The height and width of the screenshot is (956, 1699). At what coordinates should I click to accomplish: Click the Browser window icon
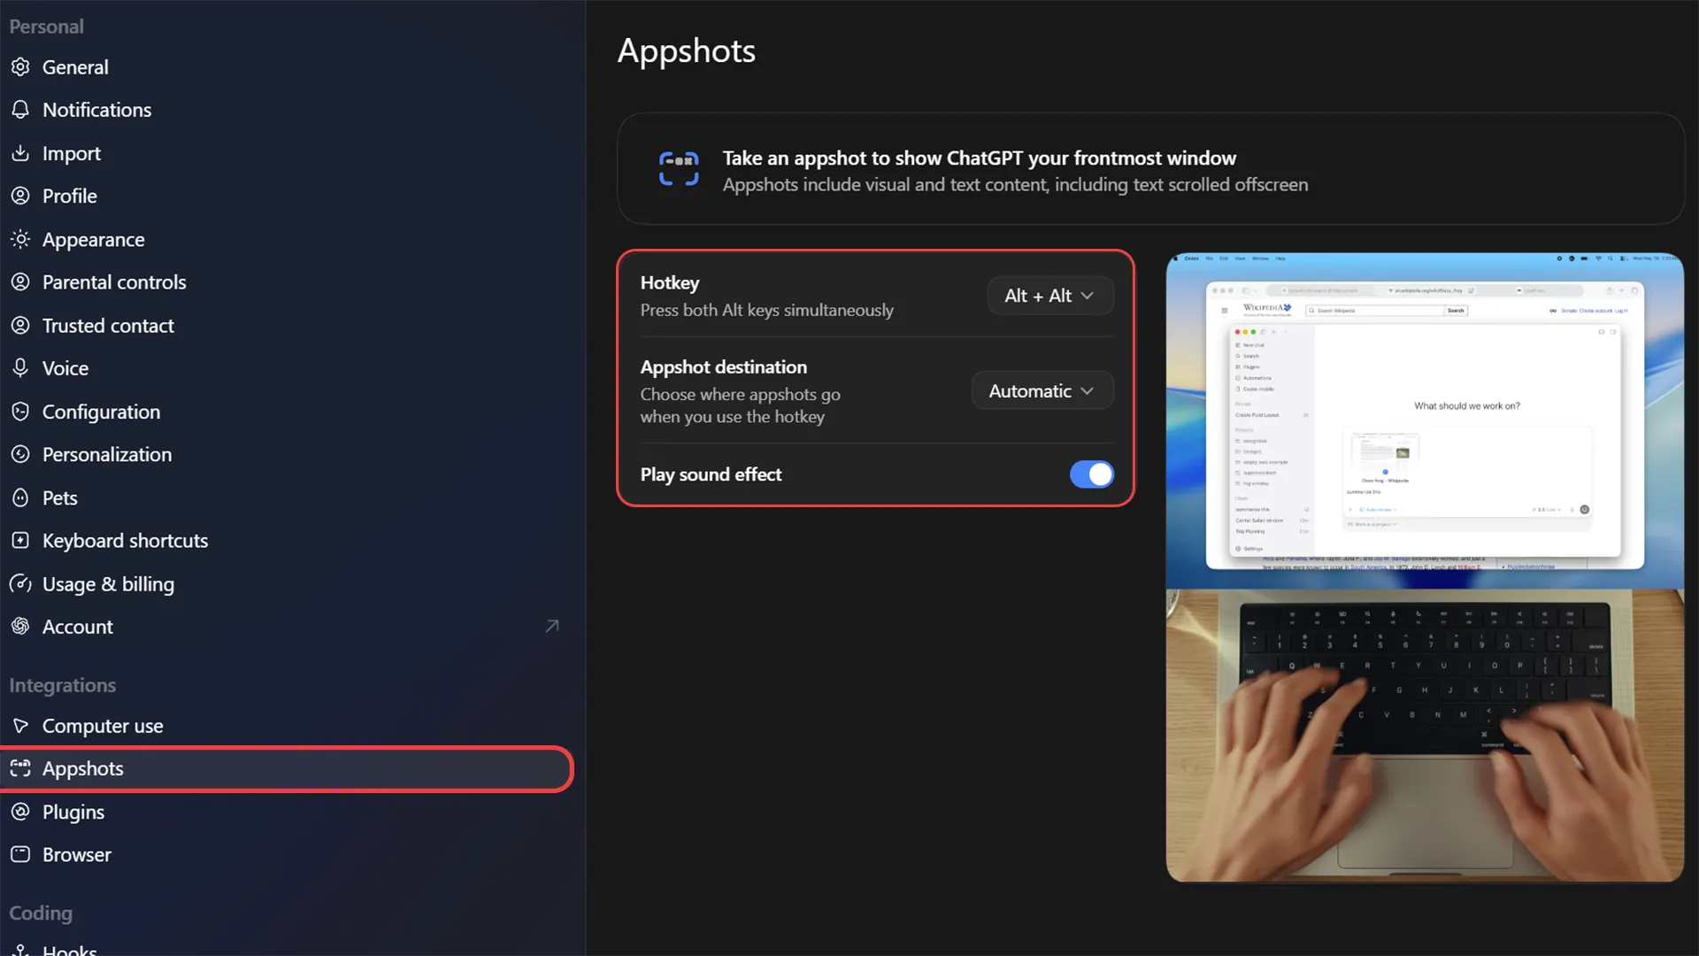click(20, 855)
